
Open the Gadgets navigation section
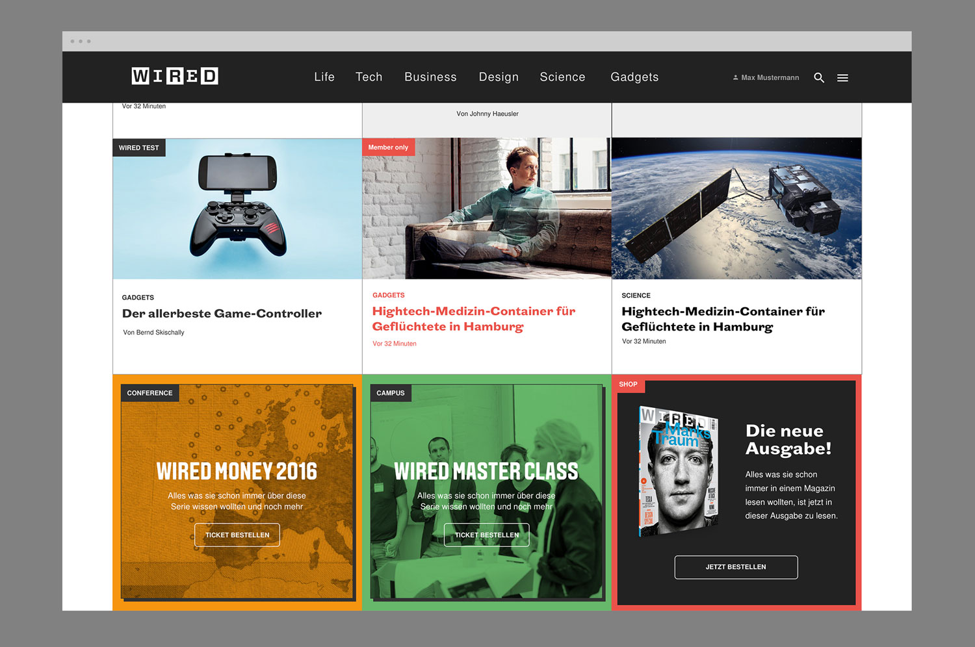634,77
